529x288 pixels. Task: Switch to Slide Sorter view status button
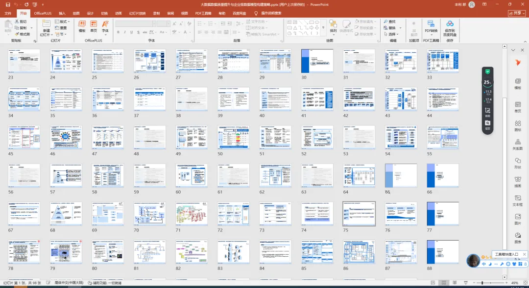tap(444, 283)
